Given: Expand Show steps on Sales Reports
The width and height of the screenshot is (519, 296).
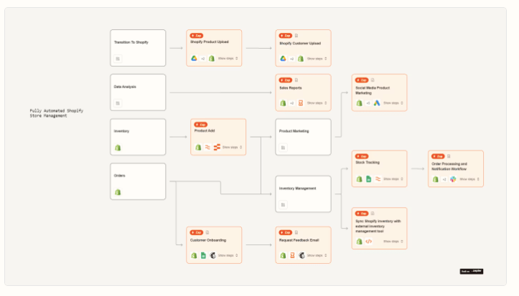Looking at the screenshot, I should tap(317, 103).
